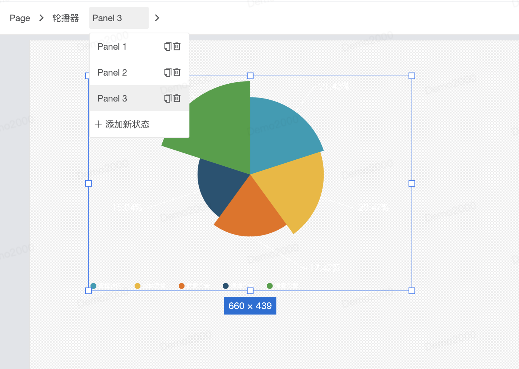Toggle the dark navy legend marker
The image size is (519, 369).
226,286
